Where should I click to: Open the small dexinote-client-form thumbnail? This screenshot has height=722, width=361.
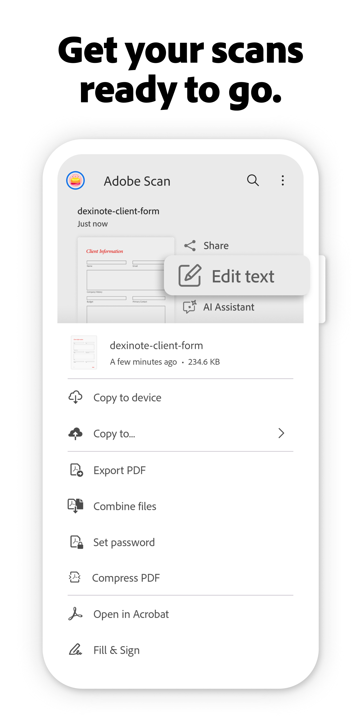[84, 352]
